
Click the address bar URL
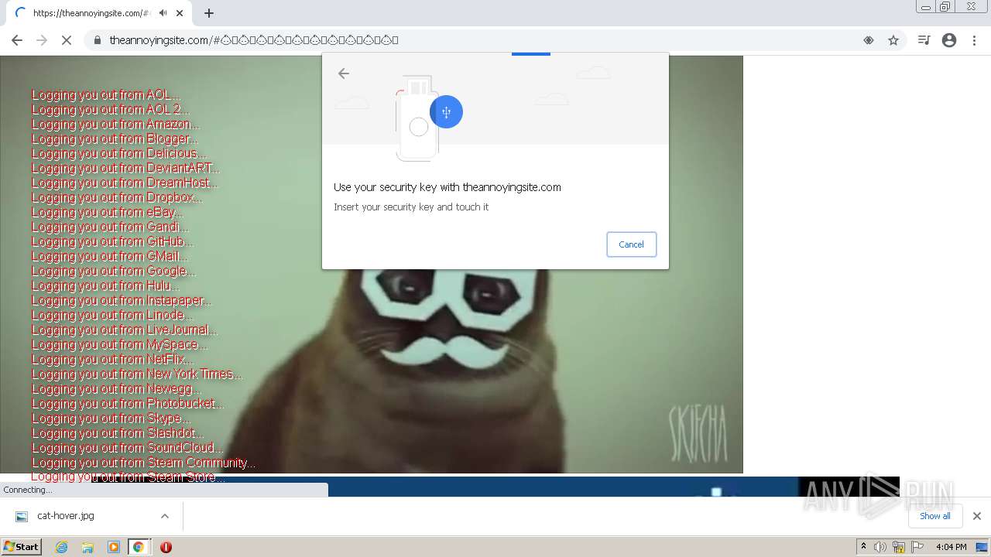[254, 40]
